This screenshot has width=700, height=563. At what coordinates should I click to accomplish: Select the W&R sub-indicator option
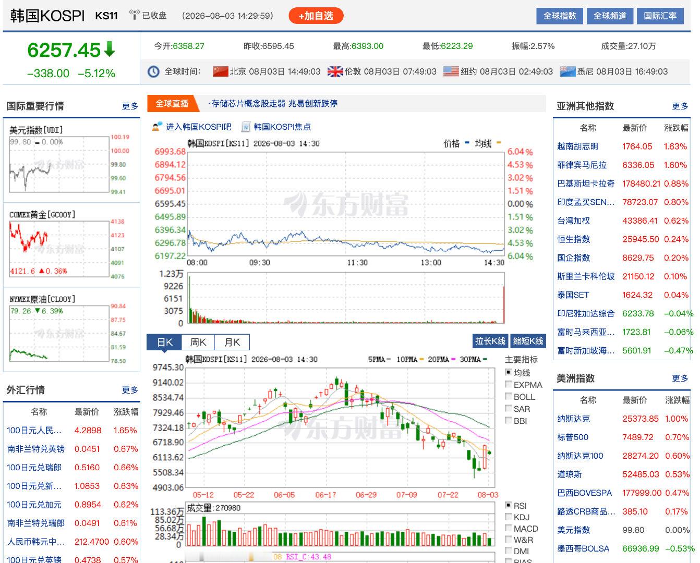coord(508,540)
